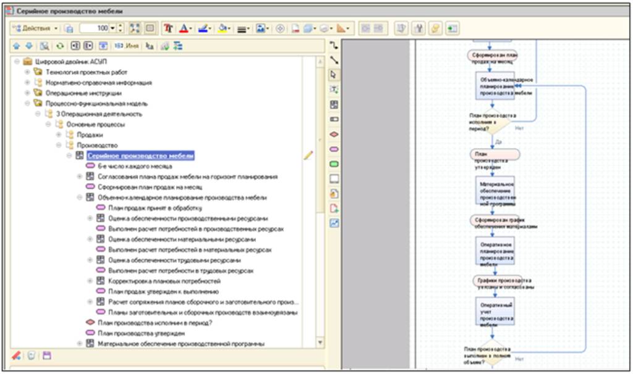This screenshot has height=374, width=633.
Task: Select the pink oval event shape tool
Action: pyautogui.click(x=334, y=149)
